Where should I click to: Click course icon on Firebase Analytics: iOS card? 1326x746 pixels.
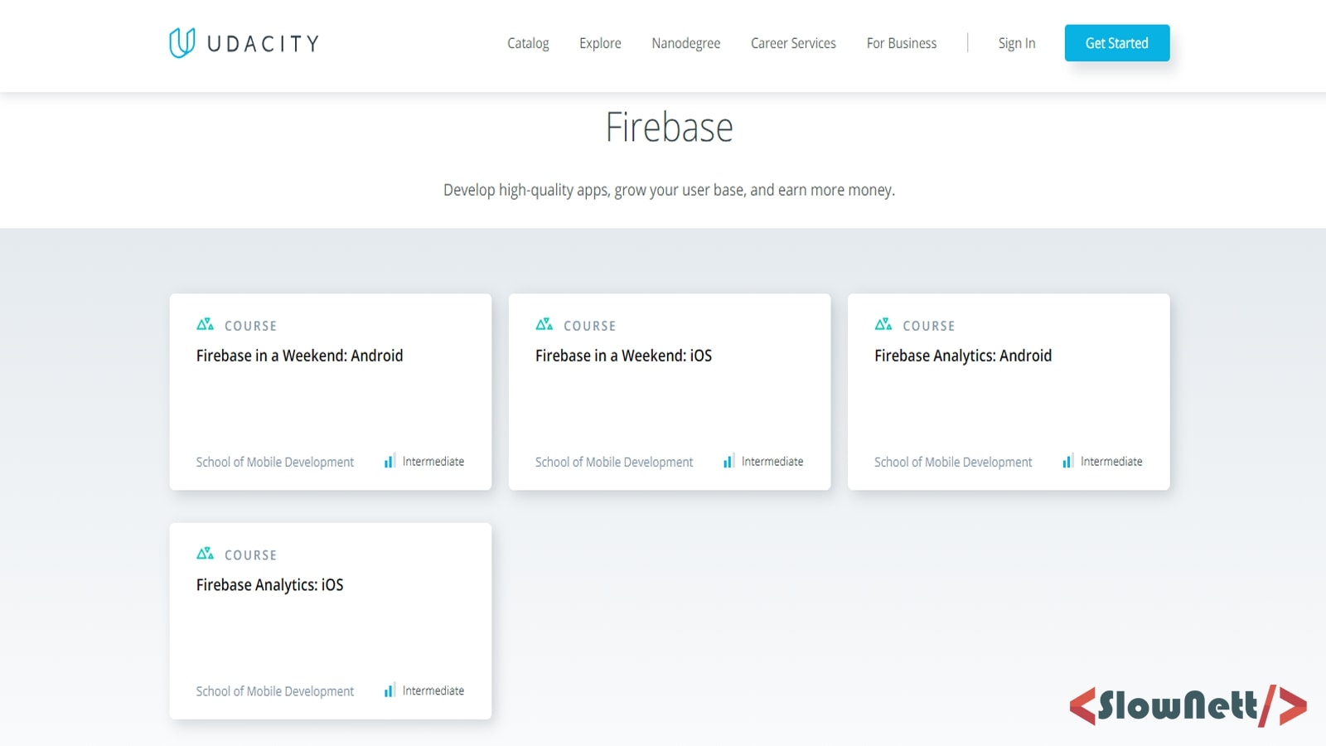[x=205, y=554]
